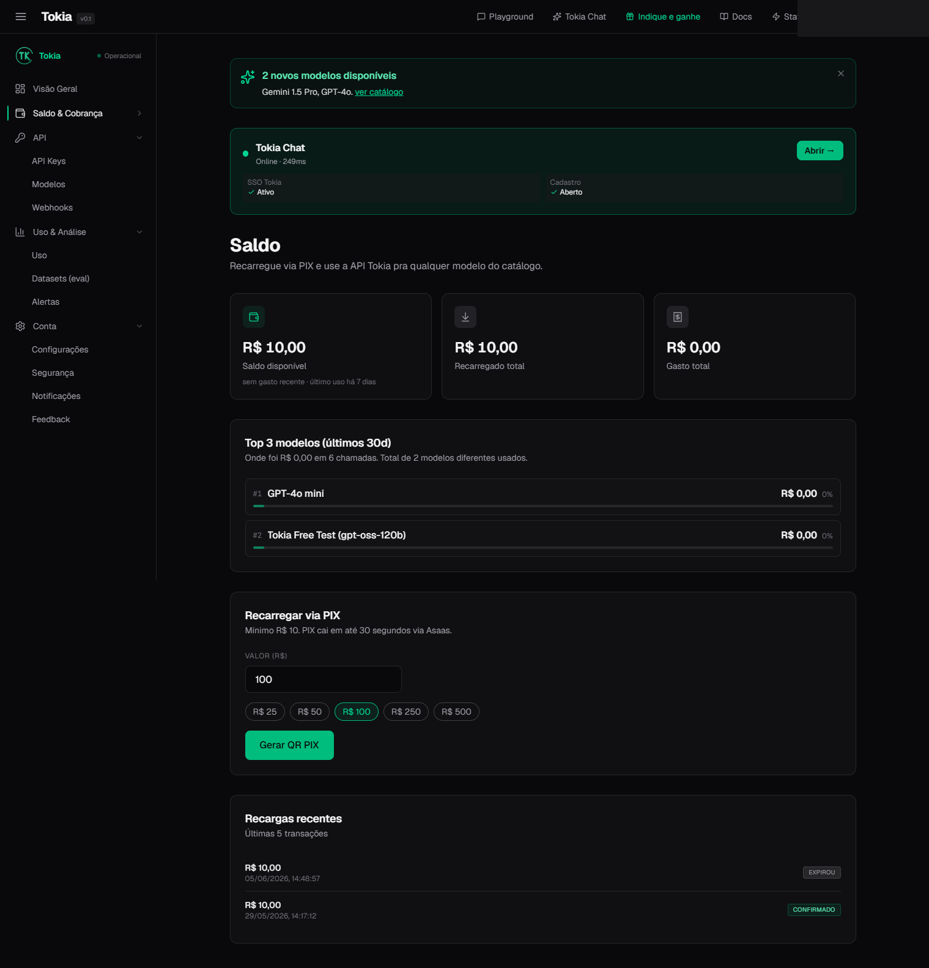Click the Visão Geral grid icon

pyautogui.click(x=20, y=89)
